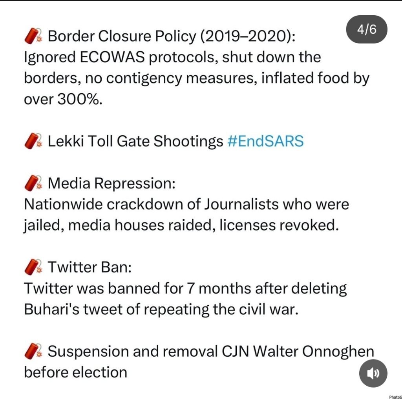
Task: Click the firecracker emoji beside Suspension and removal
Action: pos(33,351)
